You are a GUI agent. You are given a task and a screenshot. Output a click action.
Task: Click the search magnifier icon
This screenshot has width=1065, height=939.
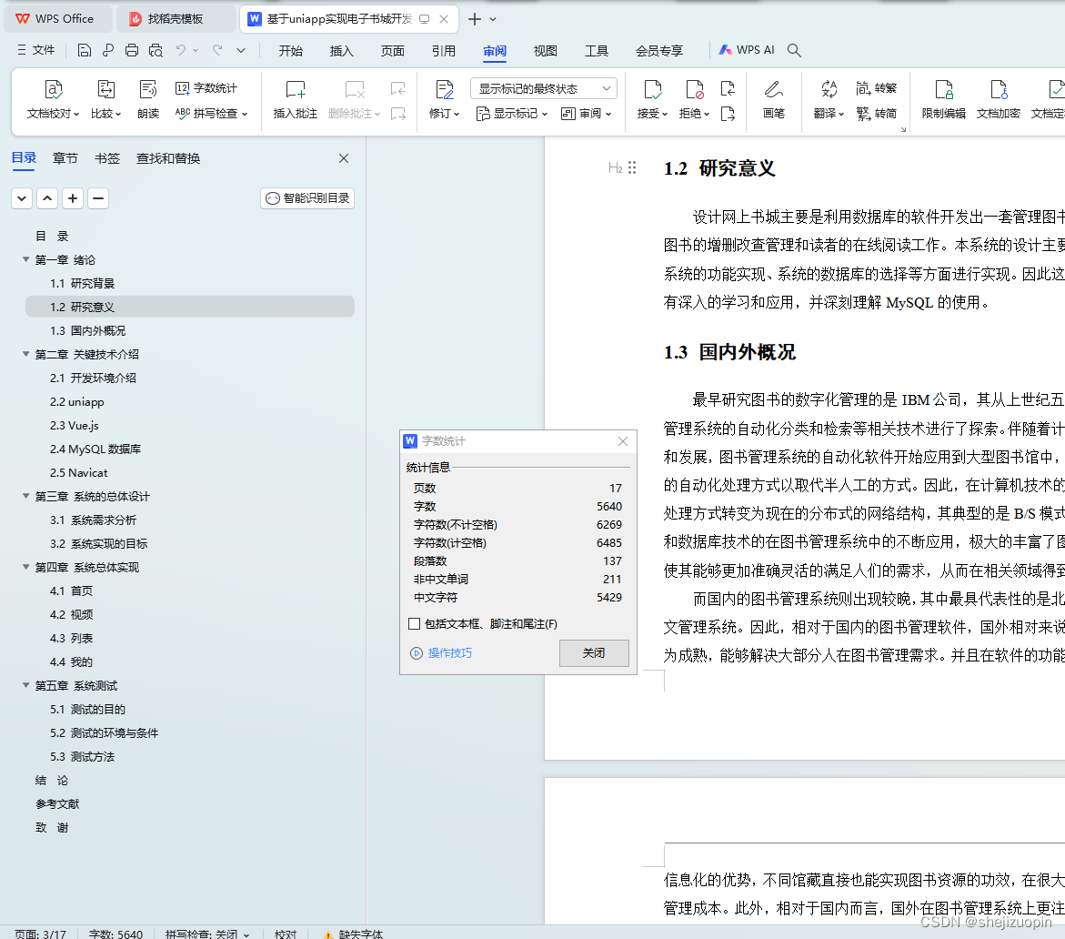tap(794, 50)
